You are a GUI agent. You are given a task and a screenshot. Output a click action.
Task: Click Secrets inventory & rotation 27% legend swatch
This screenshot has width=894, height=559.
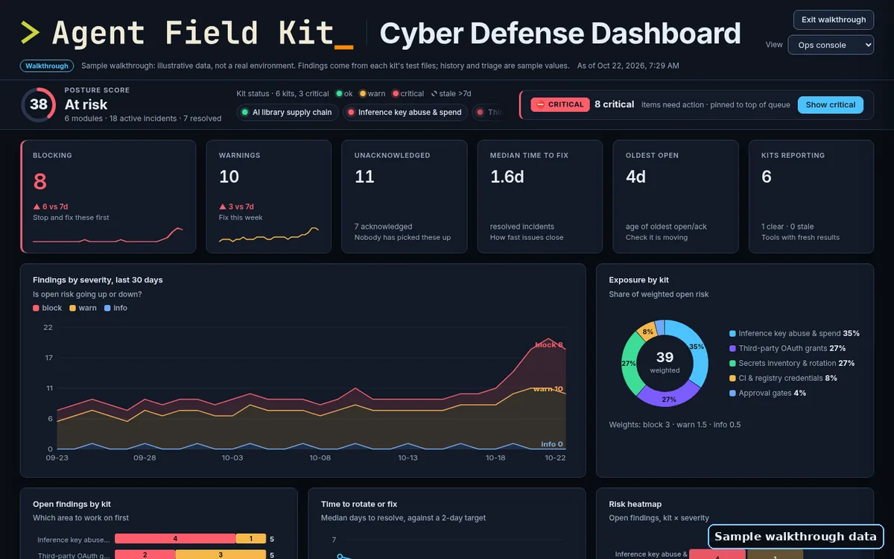click(733, 364)
